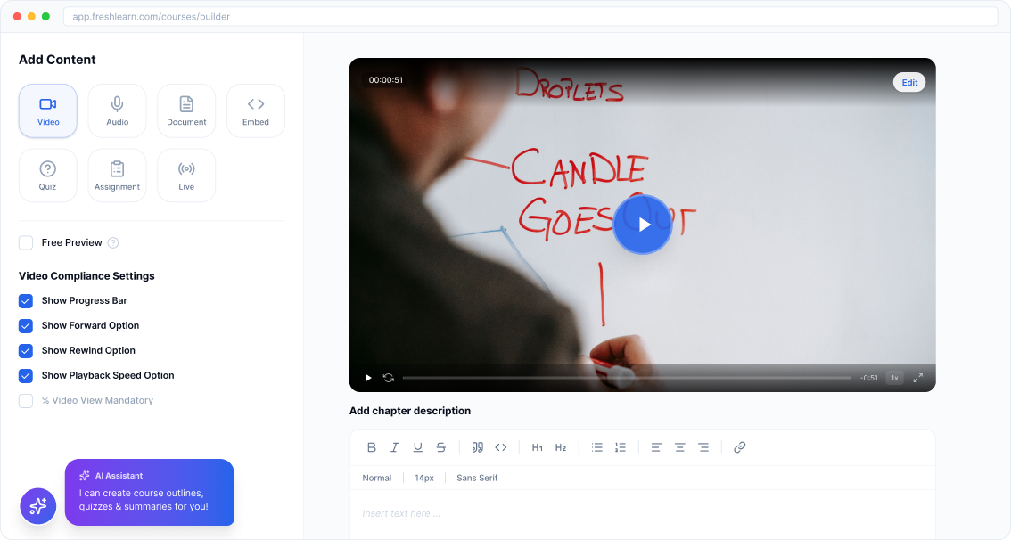Viewport: 1011px width, 540px height.
Task: Change the 1x playback speed
Action: click(894, 378)
